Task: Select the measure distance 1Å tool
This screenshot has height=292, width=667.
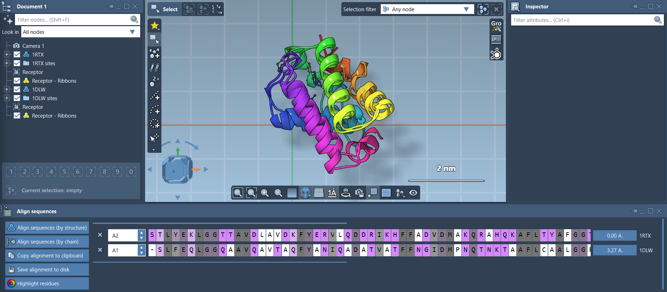Action: (332, 193)
